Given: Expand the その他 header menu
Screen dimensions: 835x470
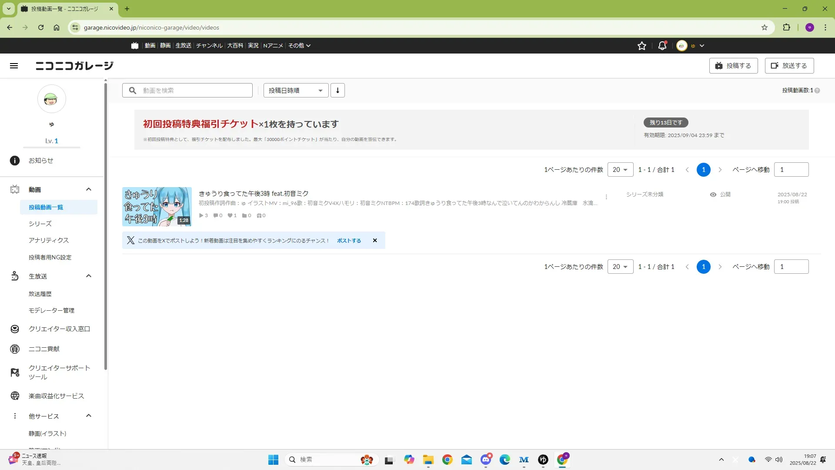Looking at the screenshot, I should tap(299, 46).
